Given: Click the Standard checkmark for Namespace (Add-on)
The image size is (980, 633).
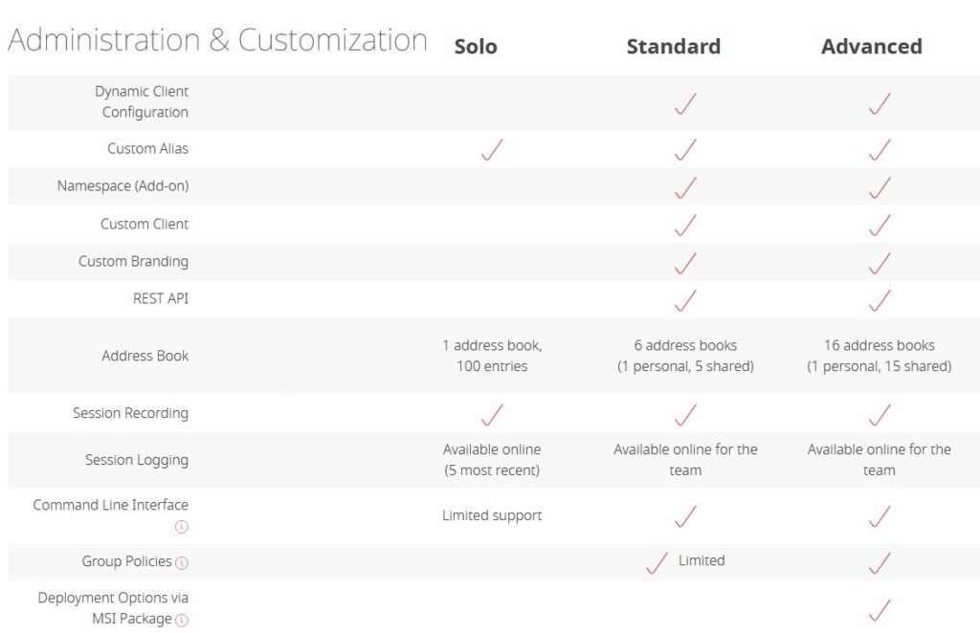Looking at the screenshot, I should pyautogui.click(x=685, y=187).
